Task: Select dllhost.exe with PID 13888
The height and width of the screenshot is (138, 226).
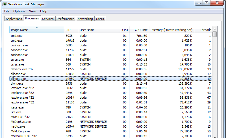Action: click(x=111, y=74)
